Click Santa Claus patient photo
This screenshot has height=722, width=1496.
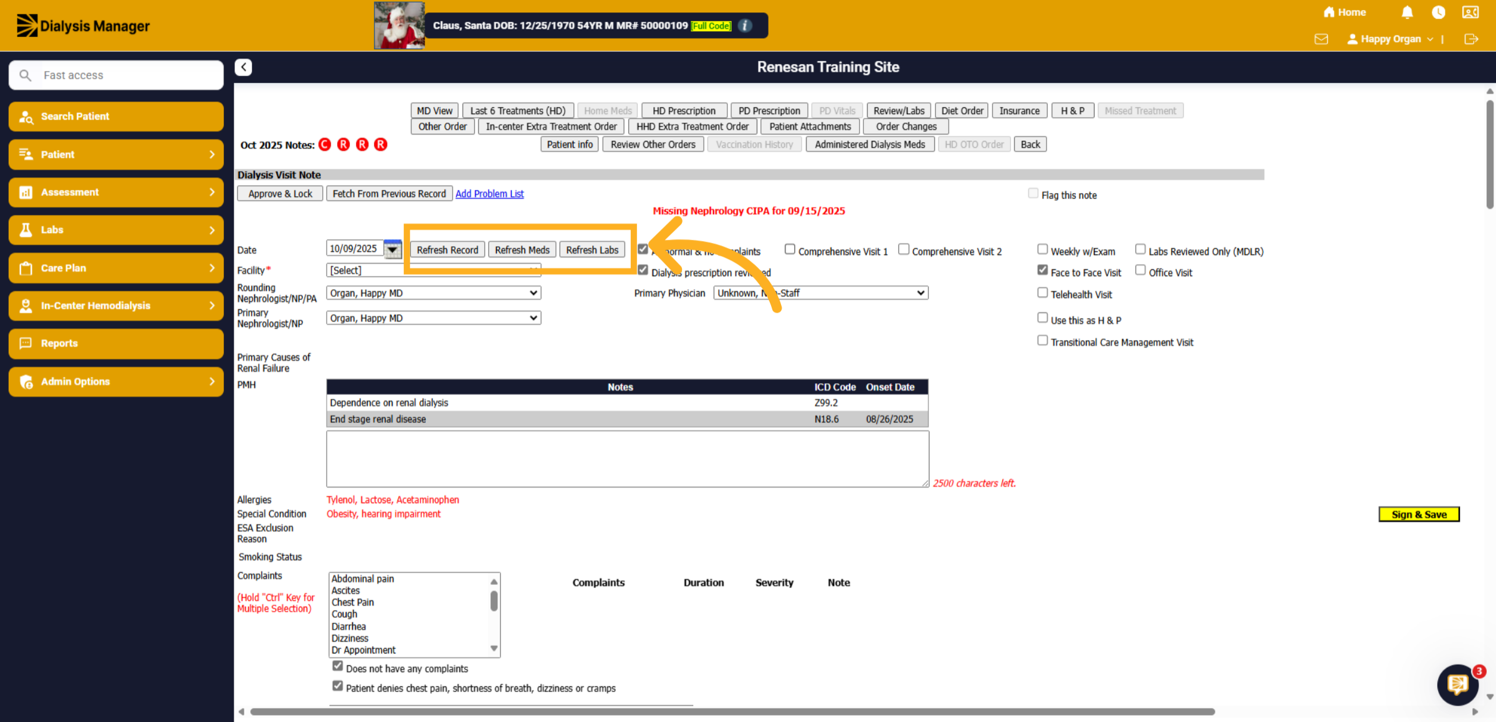(x=399, y=26)
